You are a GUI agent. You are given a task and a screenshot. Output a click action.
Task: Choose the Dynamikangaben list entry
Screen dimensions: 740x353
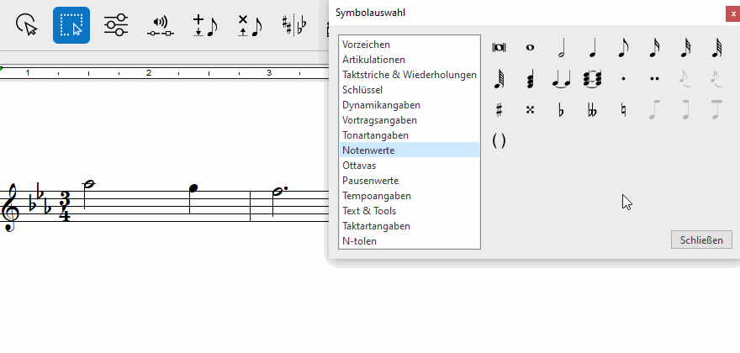[x=381, y=105]
